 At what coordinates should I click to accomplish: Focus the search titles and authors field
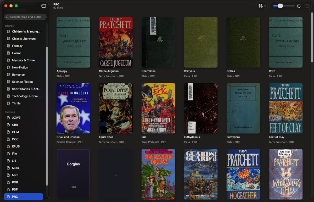pyautogui.click(x=25, y=17)
